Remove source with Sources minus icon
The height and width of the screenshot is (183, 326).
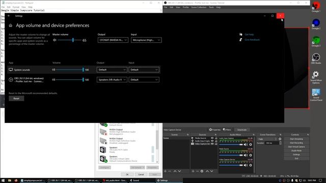pos(197,171)
